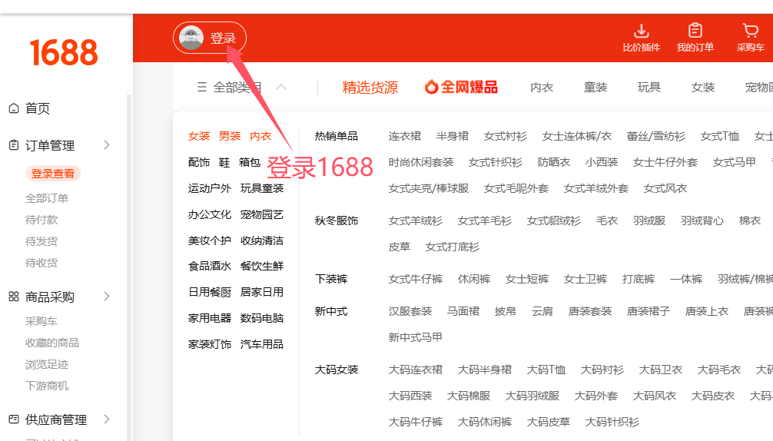
Task: Collapse the 全部类目 dropdown arrow
Action: point(281,88)
